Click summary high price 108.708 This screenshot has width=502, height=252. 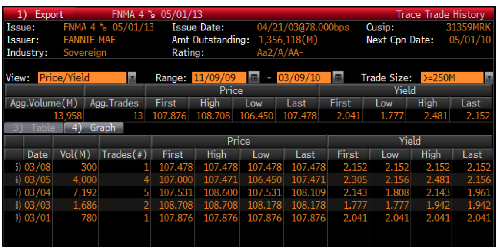(x=213, y=116)
